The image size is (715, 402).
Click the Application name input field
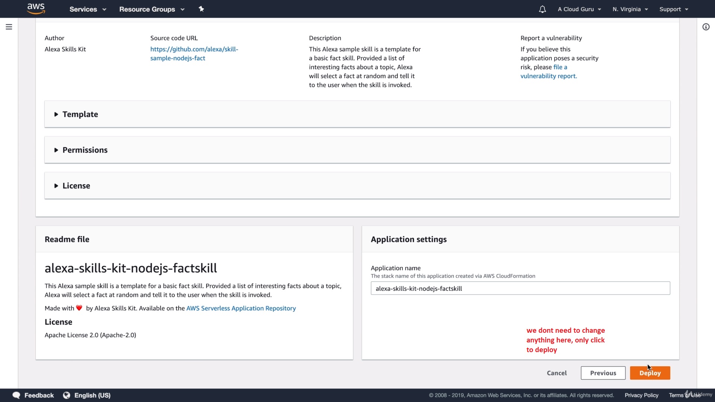pyautogui.click(x=520, y=288)
